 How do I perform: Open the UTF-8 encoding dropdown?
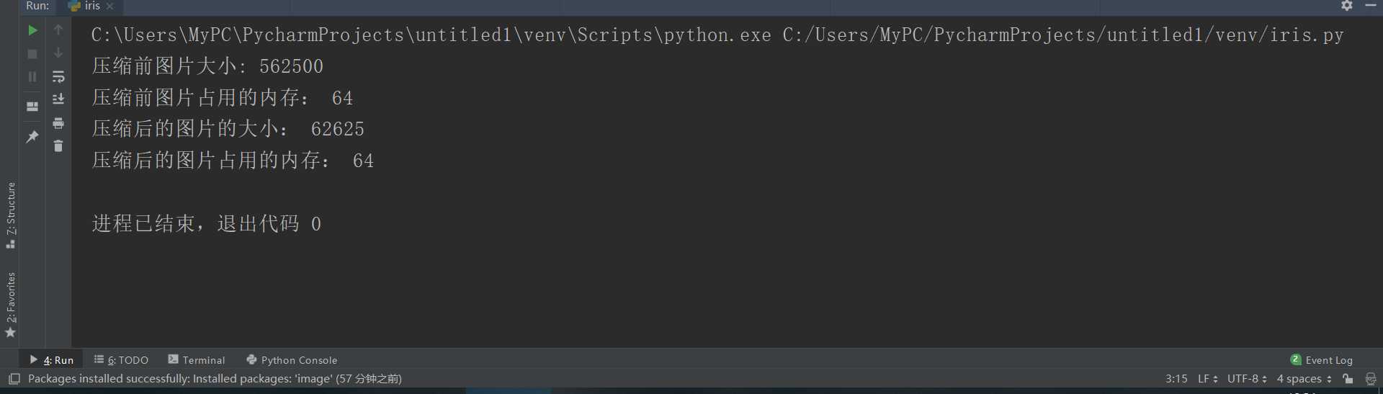pyautogui.click(x=1247, y=379)
